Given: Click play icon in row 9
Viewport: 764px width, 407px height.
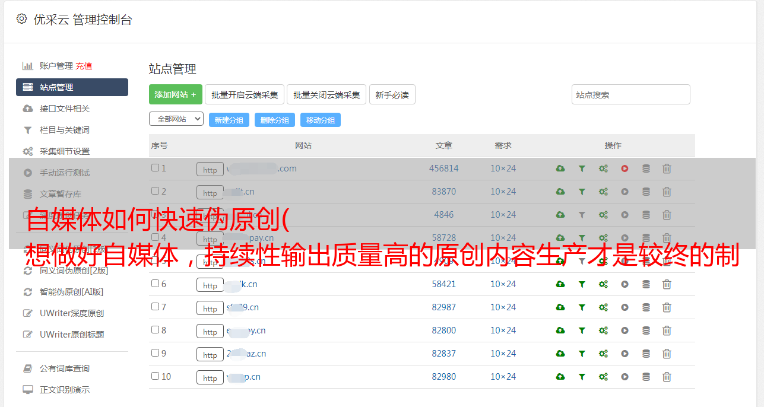Looking at the screenshot, I should pos(624,354).
